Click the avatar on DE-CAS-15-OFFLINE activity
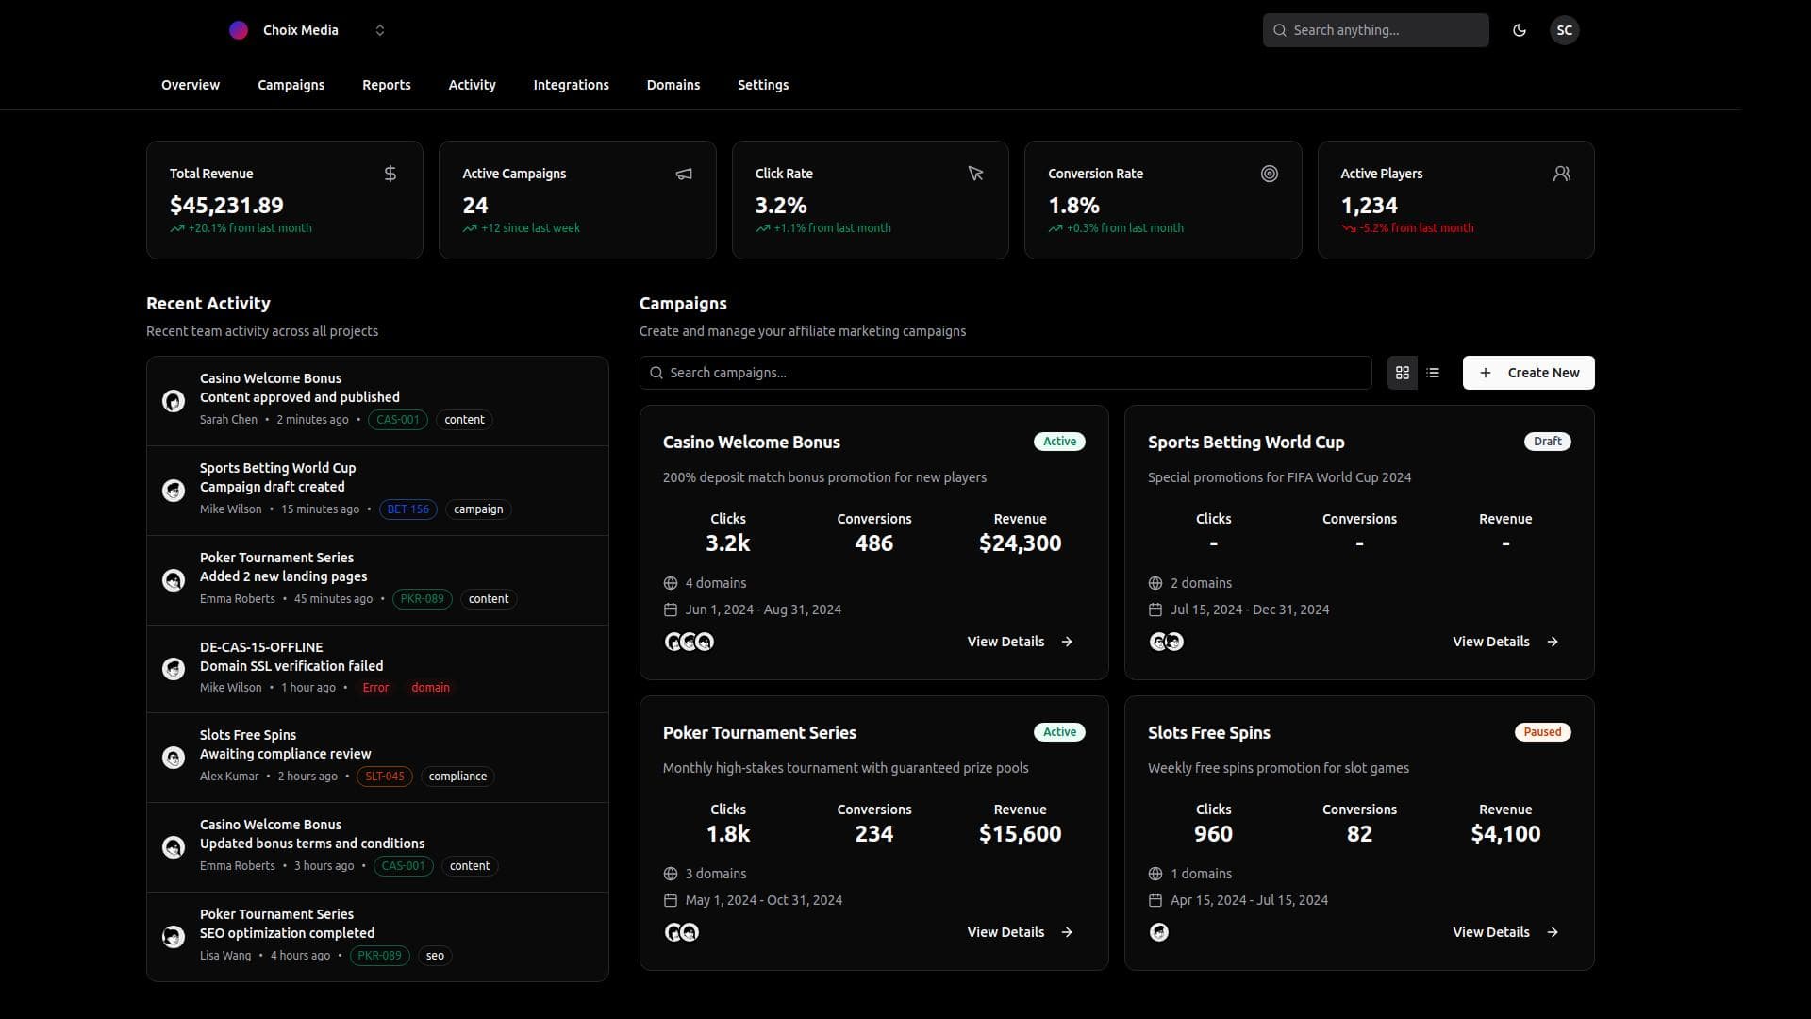 tap(174, 669)
